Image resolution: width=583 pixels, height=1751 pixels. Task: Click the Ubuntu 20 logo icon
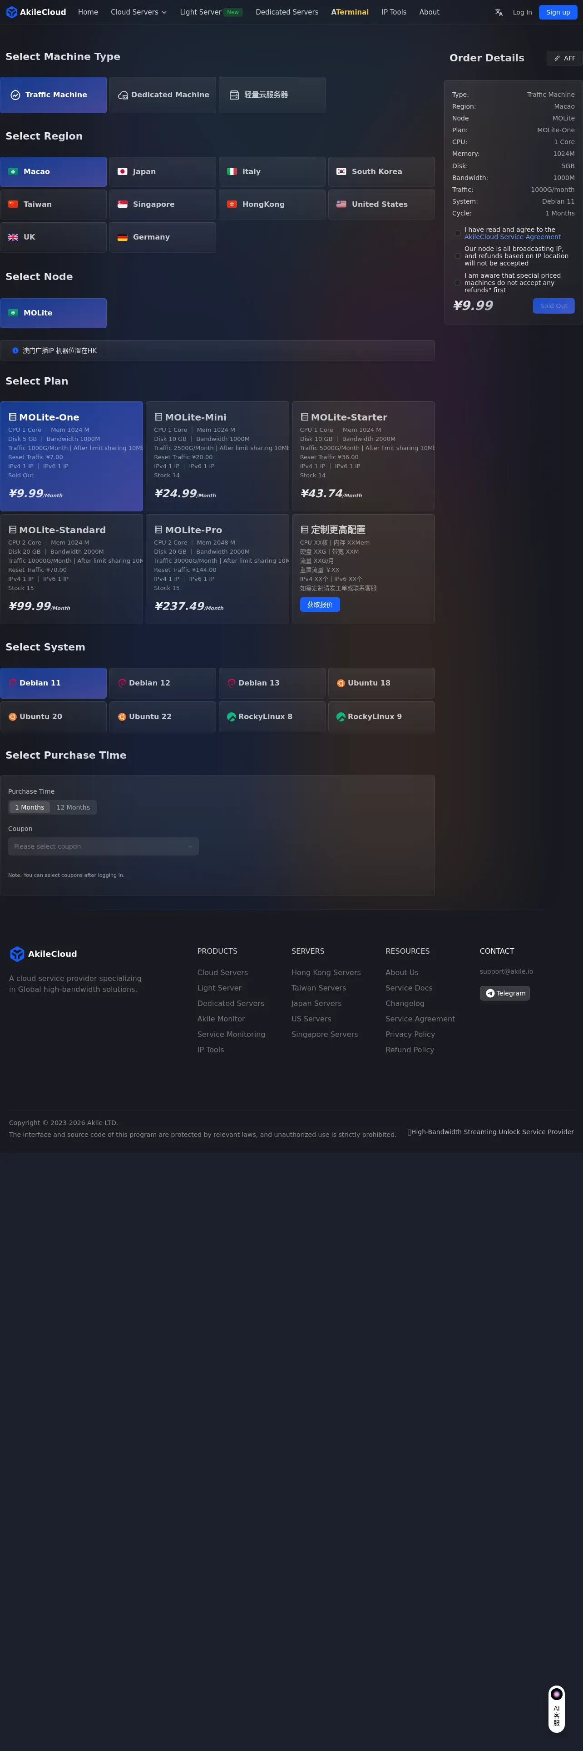point(12,716)
